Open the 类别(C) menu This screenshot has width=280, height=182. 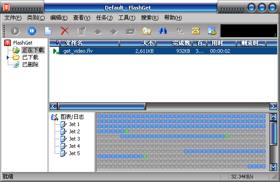[36, 18]
